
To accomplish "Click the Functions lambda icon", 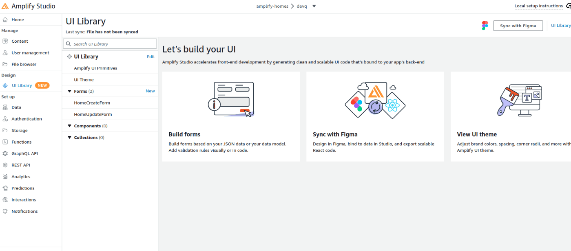I will click(5, 142).
